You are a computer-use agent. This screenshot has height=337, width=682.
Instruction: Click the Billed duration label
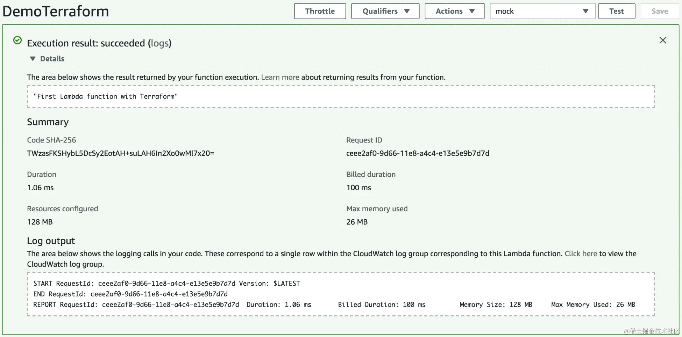tap(371, 174)
